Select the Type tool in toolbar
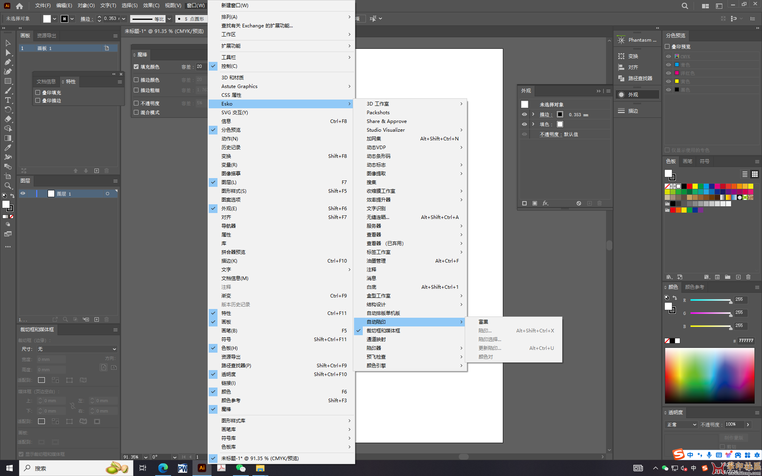Screen dimensions: 762x476 coord(8,100)
